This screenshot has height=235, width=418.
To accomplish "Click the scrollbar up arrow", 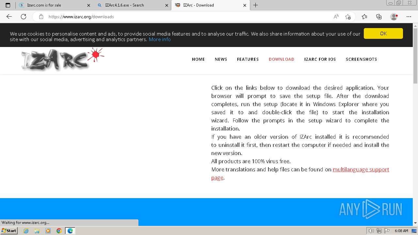I will click(x=415, y=25).
